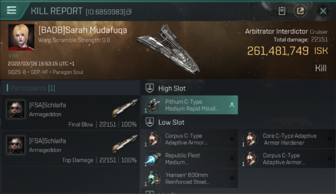The width and height of the screenshot is (336, 194).
Task: Click the High Slot section icon
Action: pyautogui.click(x=150, y=88)
